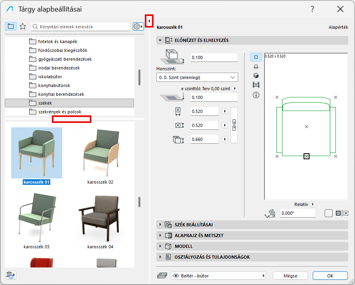This screenshot has width=355, height=285.
Task: Click the 0.000° rotation angle field
Action: point(298,213)
